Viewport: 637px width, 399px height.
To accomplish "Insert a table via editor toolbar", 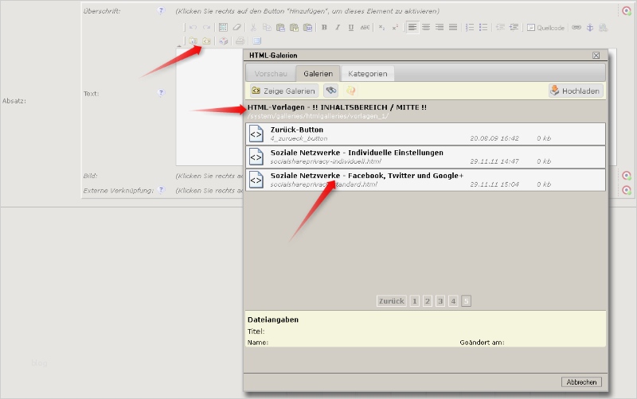I will pyautogui.click(x=223, y=28).
